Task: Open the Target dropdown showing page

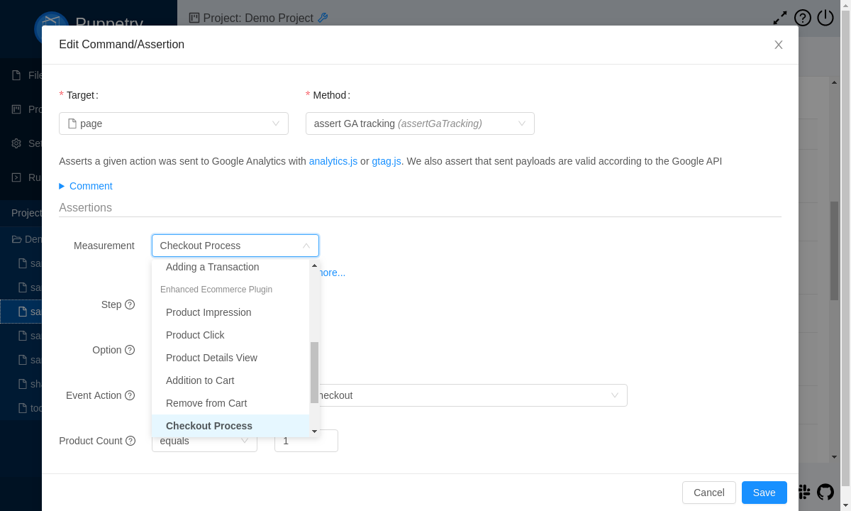Action: [173, 123]
